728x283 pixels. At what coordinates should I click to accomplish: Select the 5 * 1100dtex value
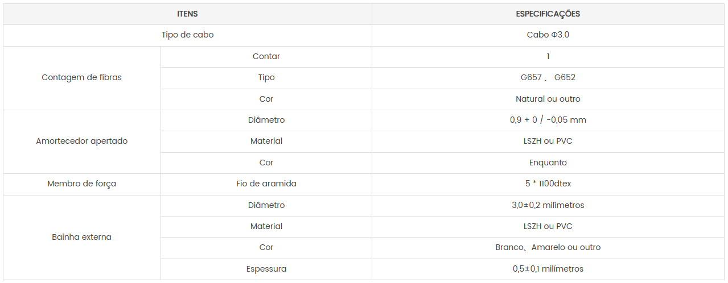point(548,184)
